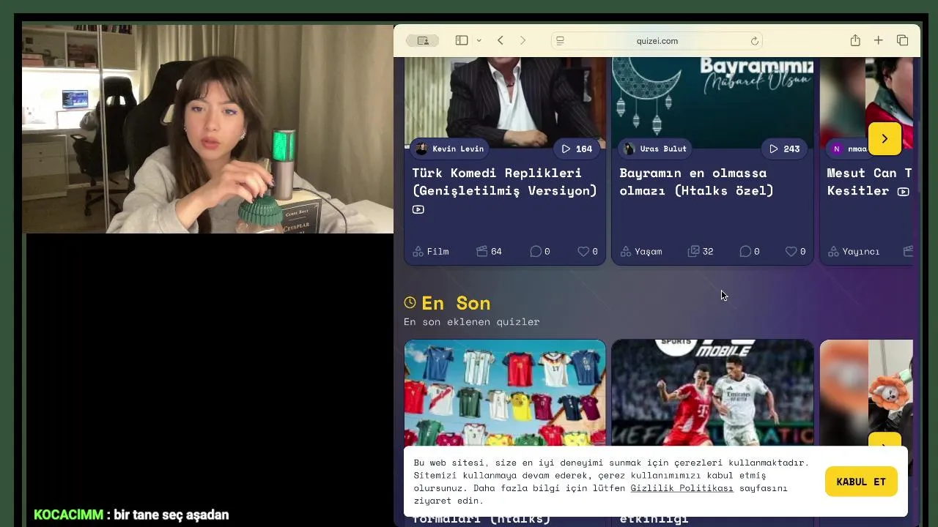Click video icon beside Kesitler title

pyautogui.click(x=904, y=191)
